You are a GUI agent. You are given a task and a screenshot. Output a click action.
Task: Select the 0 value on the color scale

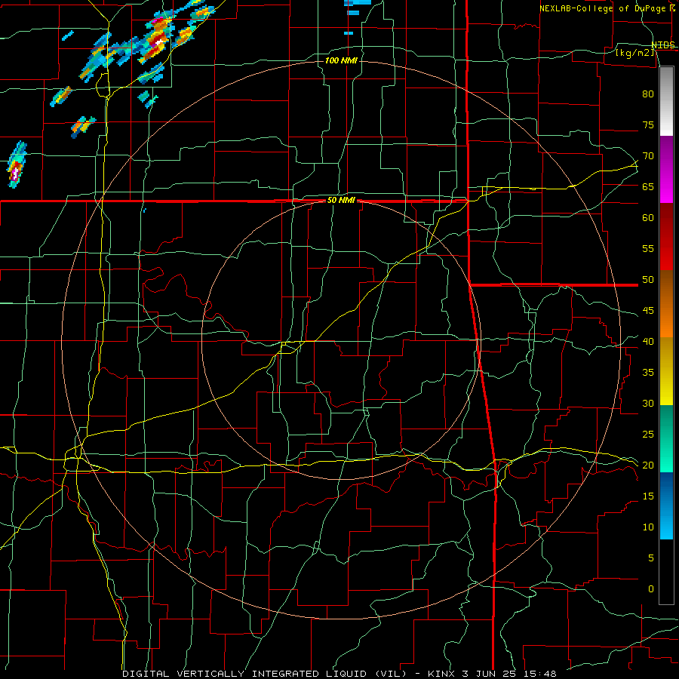[651, 589]
